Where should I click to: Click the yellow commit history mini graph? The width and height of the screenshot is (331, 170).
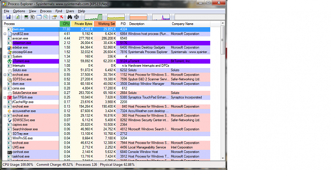(116, 17)
